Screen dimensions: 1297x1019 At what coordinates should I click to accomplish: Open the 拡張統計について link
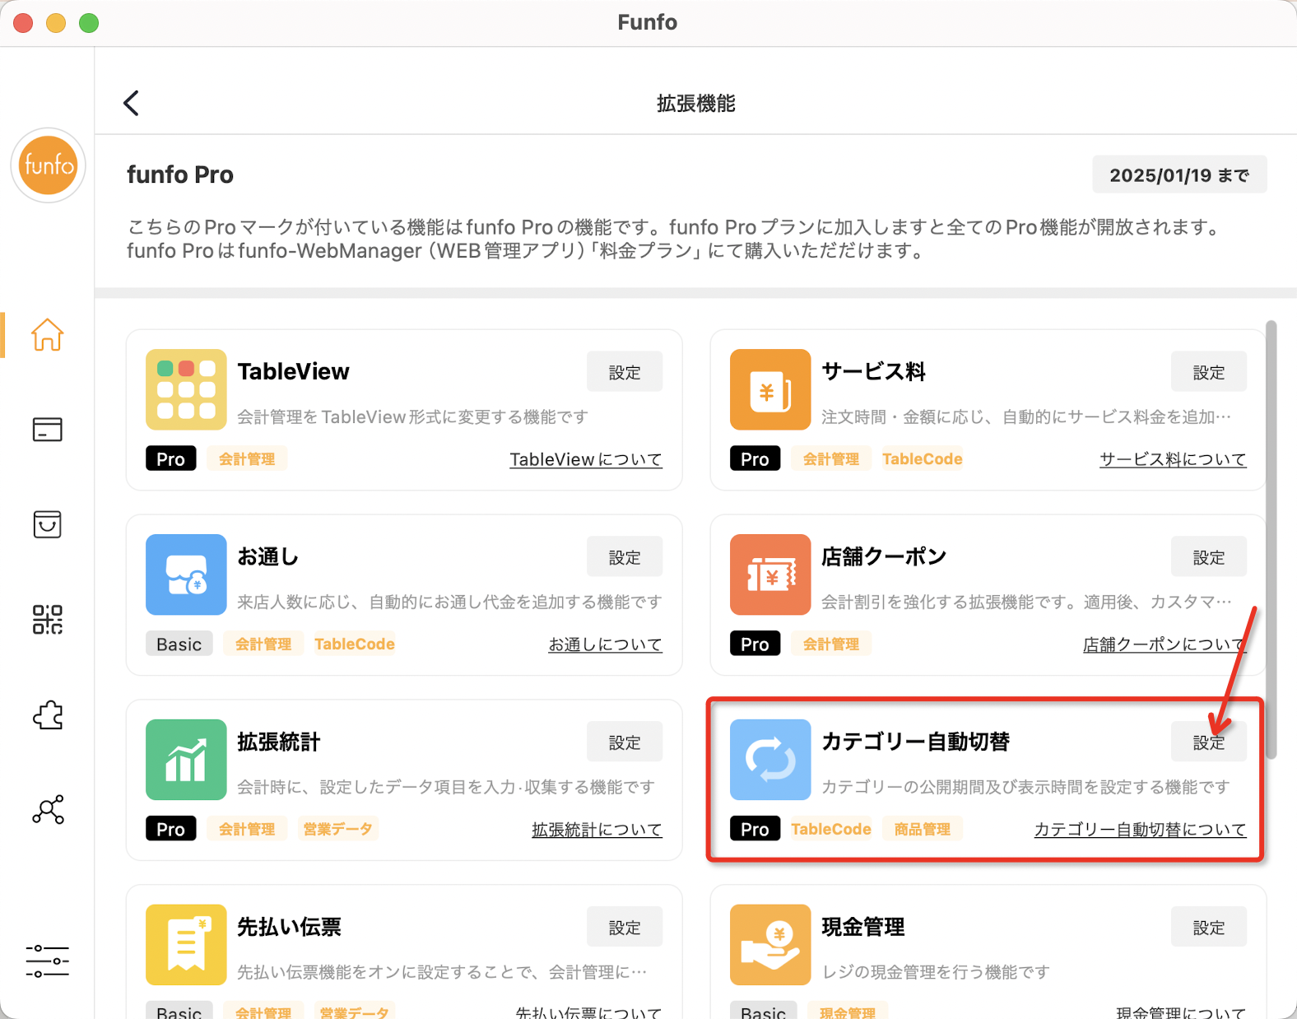[597, 830]
